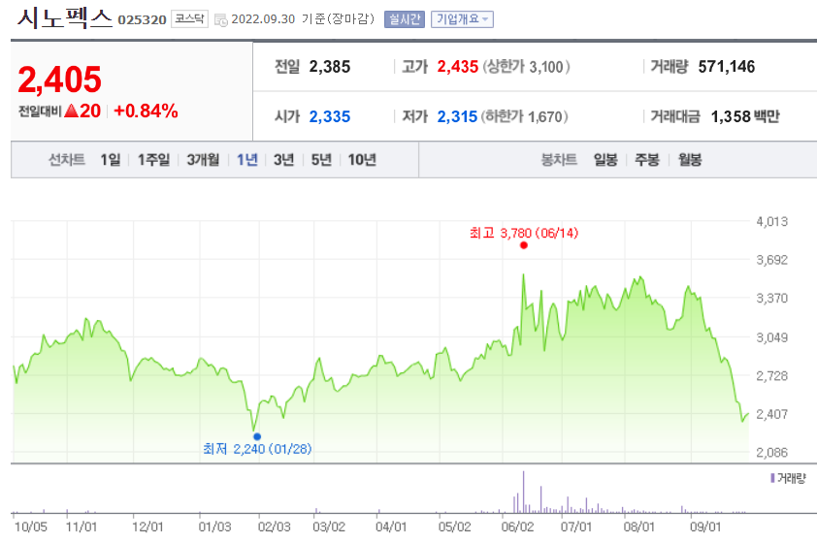Show the 10년 chart period
The width and height of the screenshot is (817, 542).
(362, 159)
